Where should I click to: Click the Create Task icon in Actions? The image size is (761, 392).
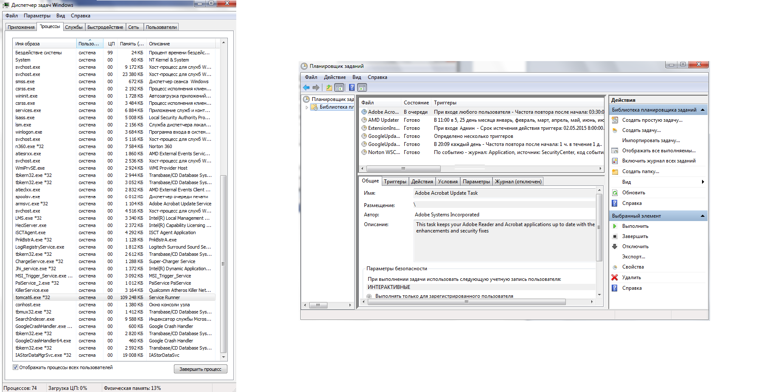click(x=615, y=130)
